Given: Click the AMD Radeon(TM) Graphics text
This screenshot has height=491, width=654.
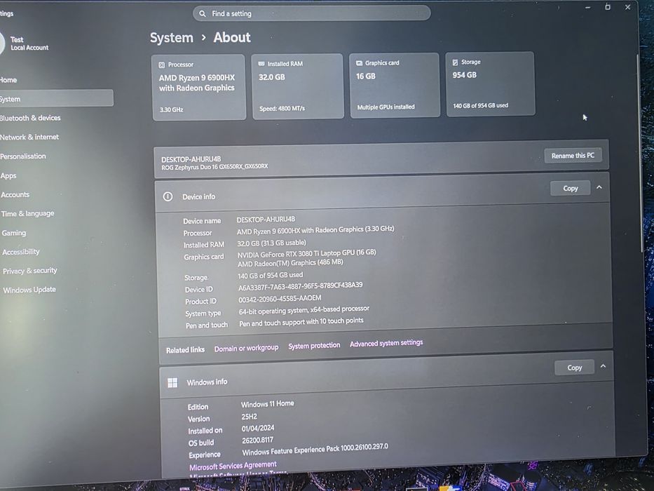Looking at the screenshot, I should pyautogui.click(x=290, y=263).
